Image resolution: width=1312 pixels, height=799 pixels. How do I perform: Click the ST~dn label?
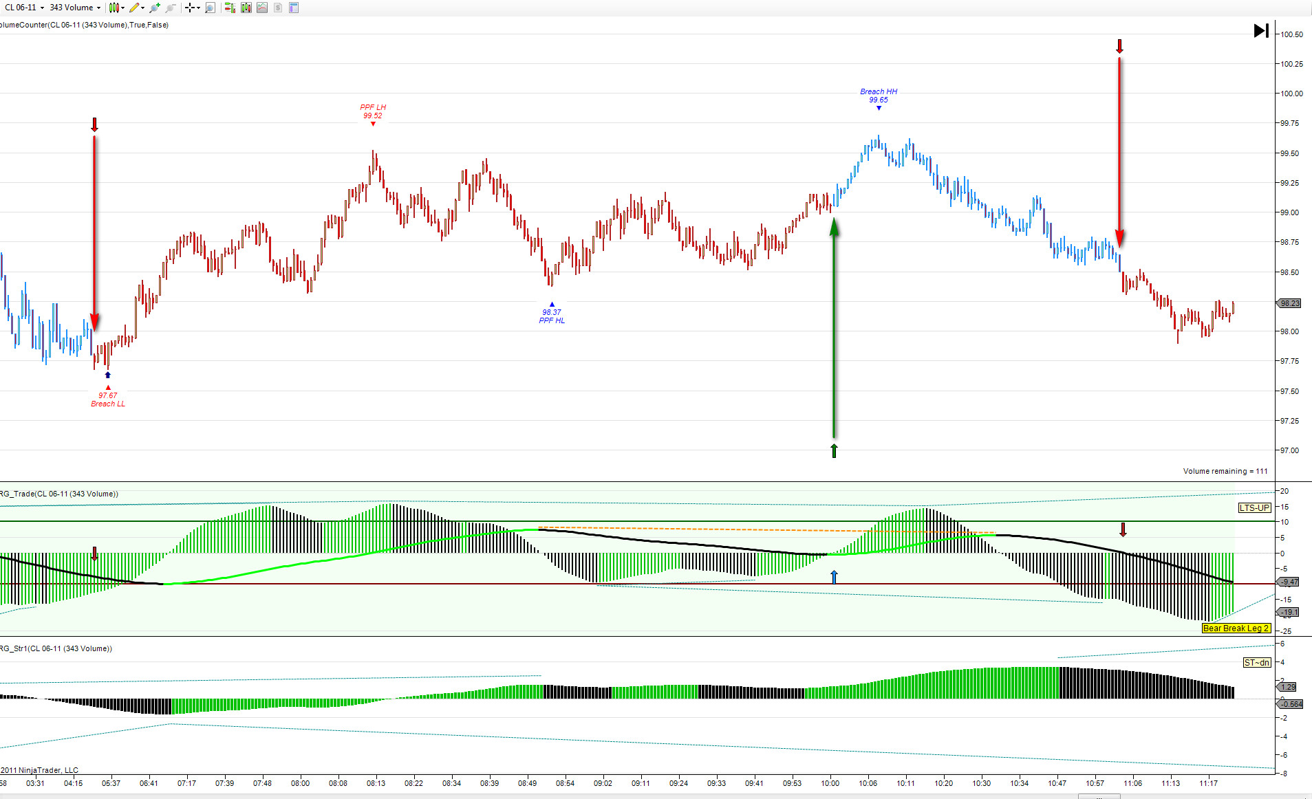coord(1257,663)
